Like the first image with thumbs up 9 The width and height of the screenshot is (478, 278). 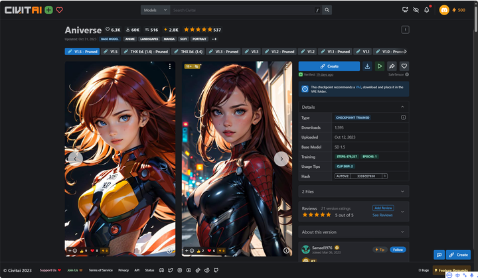[84, 251]
